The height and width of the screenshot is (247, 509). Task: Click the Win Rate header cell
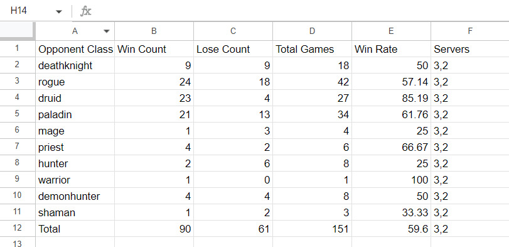[x=391, y=49]
